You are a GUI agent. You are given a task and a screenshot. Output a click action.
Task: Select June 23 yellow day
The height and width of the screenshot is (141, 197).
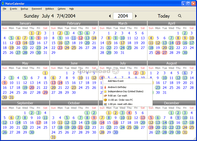click(74, 88)
